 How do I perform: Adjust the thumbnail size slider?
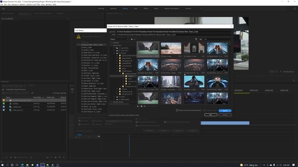coord(150,106)
